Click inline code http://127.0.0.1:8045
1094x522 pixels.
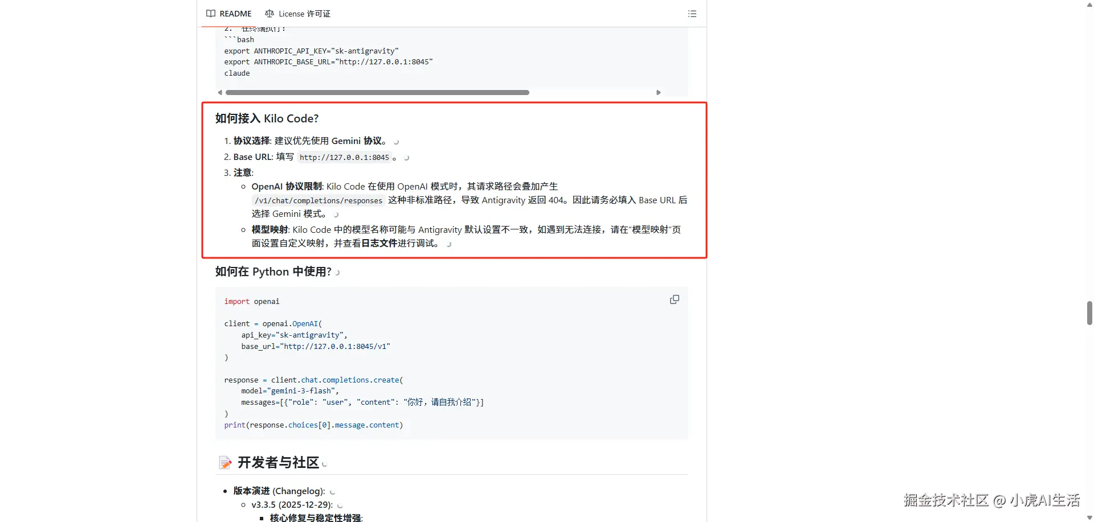344,157
